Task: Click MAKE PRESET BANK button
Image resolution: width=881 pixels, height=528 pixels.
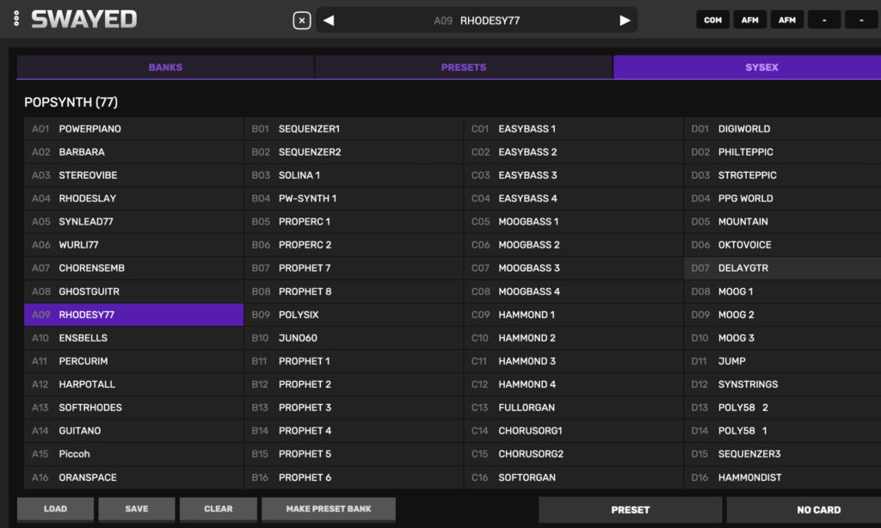Action: (329, 509)
